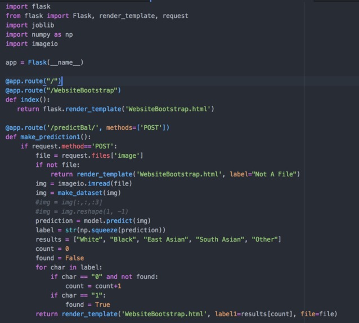Image resolution: width=359 pixels, height=323 pixels.
Task: Click the commented '#img = img.reshape(1, -1)' line
Action: click(x=82, y=211)
